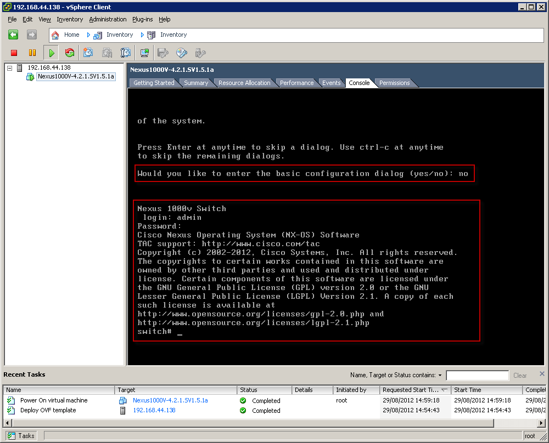Image resolution: width=549 pixels, height=443 pixels.
Task: Open the View menu
Action: pos(44,19)
